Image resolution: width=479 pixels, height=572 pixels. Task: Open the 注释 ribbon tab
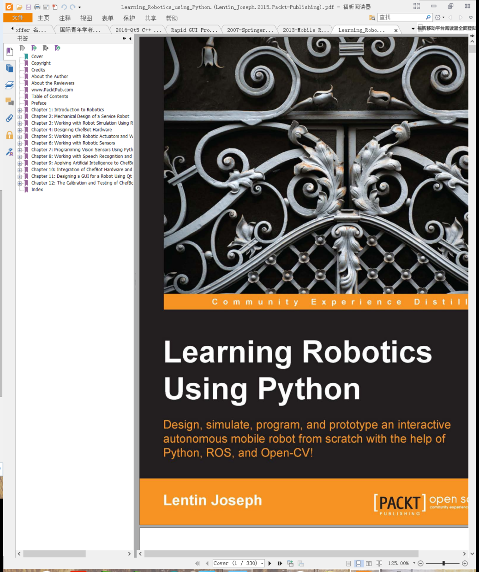pyautogui.click(x=65, y=18)
